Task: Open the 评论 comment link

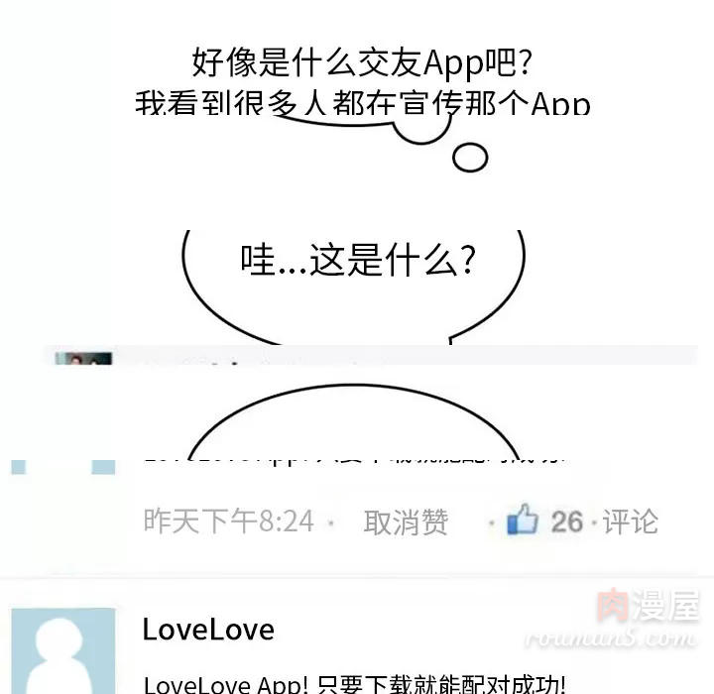Action: [631, 521]
